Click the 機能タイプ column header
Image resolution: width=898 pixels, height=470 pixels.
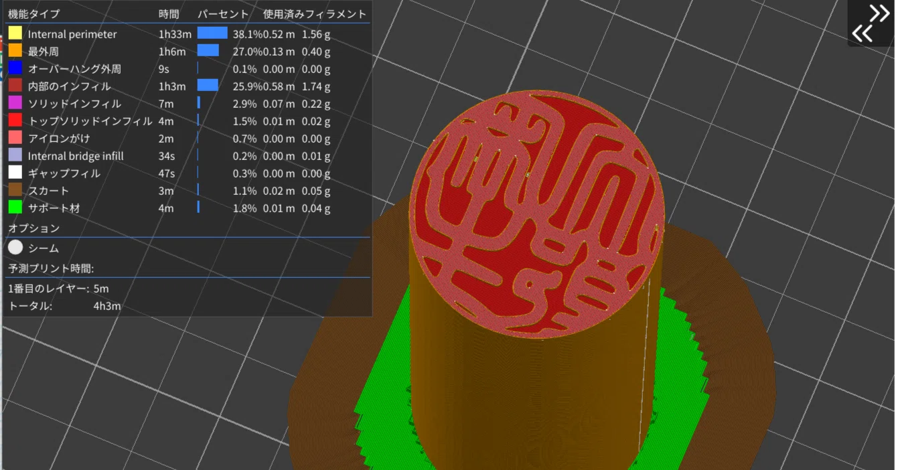coord(33,14)
